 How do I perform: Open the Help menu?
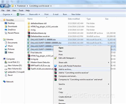28,11
